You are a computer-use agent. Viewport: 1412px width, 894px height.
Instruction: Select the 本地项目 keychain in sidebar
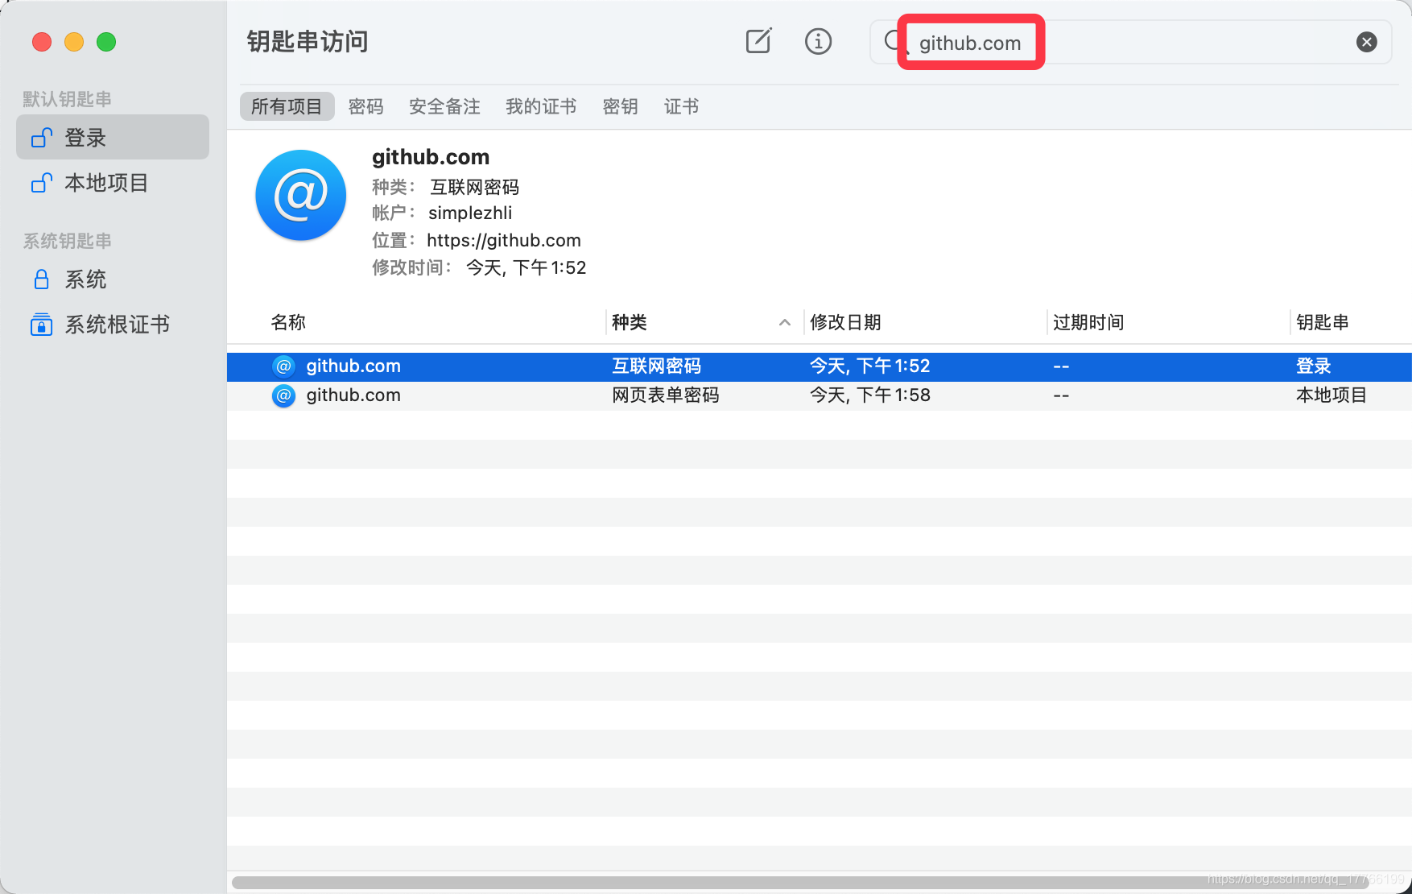click(113, 183)
